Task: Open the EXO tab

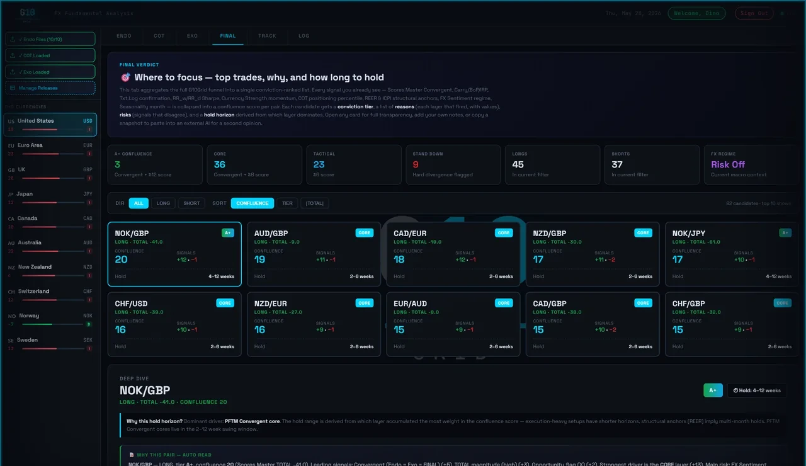Action: (x=192, y=36)
